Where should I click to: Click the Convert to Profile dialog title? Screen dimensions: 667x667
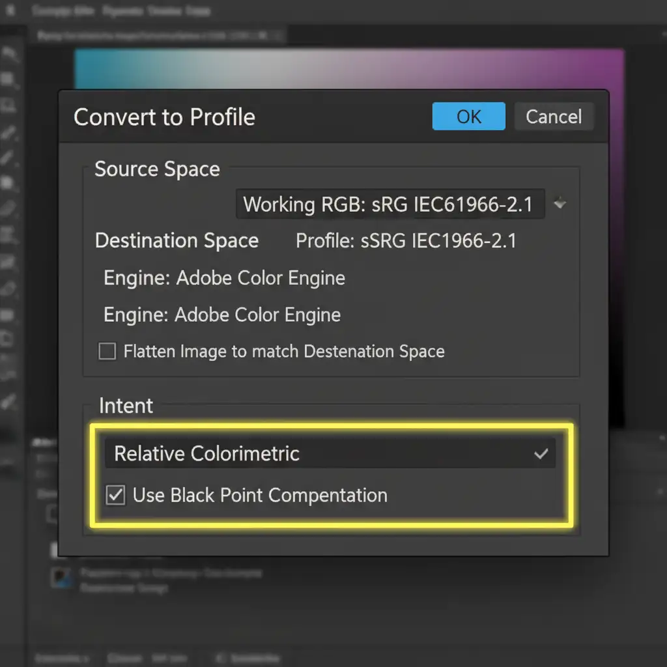point(164,117)
